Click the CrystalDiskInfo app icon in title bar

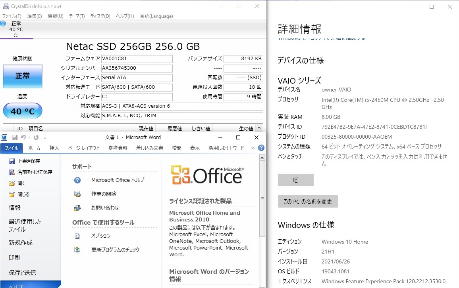point(6,6)
